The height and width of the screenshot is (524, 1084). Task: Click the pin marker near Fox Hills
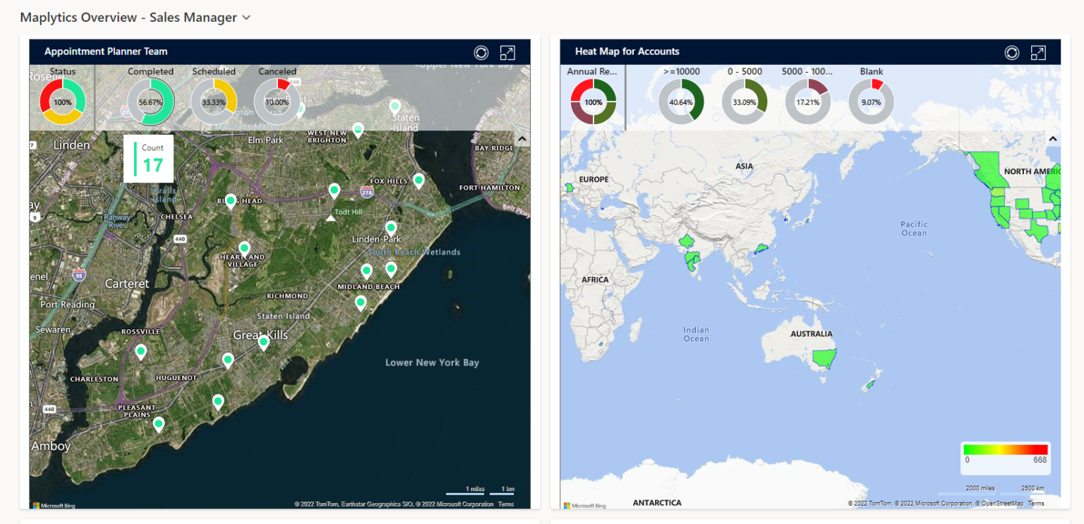coord(418,181)
